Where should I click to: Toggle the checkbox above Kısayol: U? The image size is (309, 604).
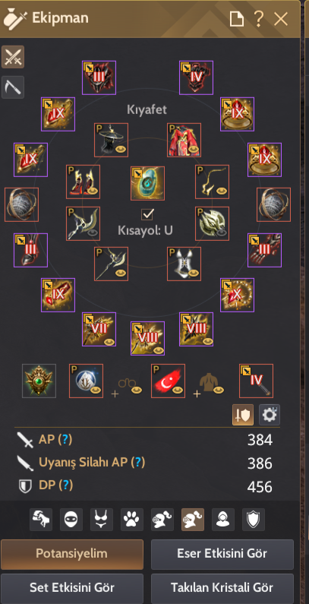tap(147, 213)
